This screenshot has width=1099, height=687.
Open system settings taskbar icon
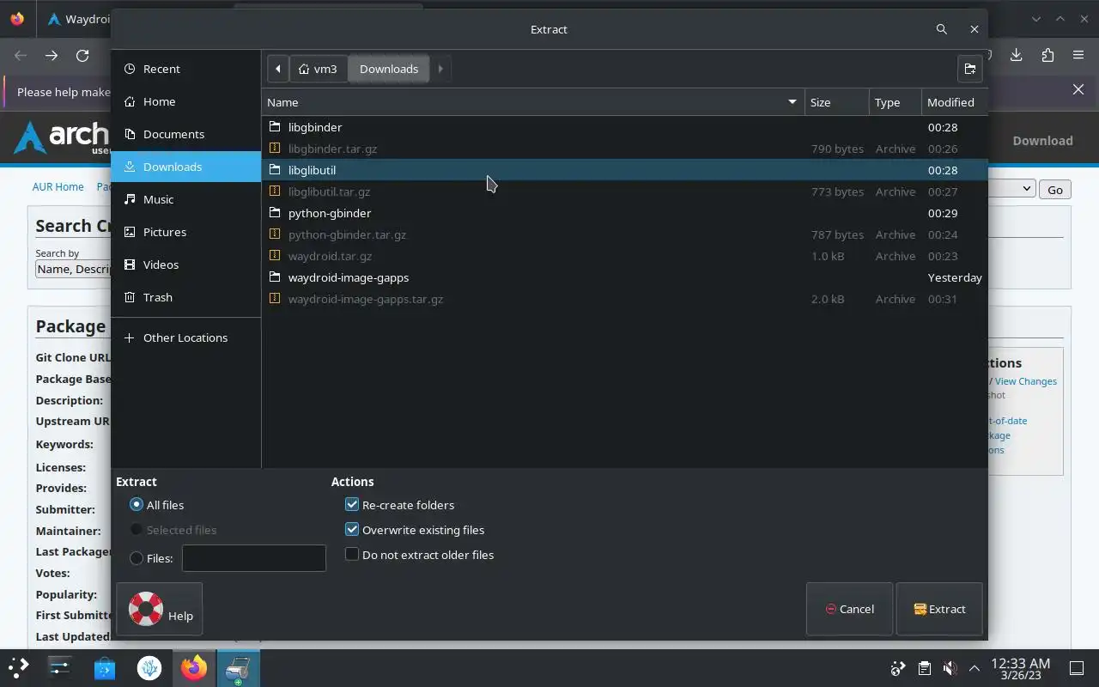click(60, 667)
